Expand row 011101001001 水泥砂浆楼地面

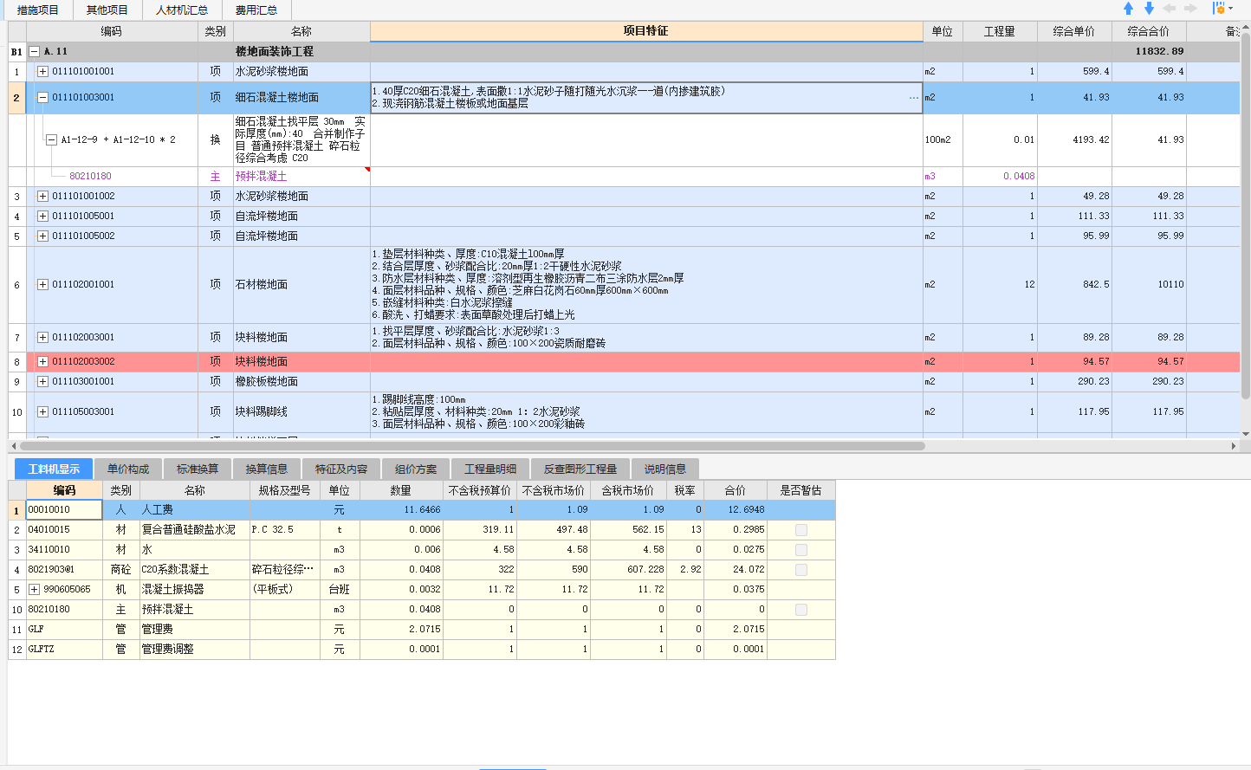click(x=42, y=72)
